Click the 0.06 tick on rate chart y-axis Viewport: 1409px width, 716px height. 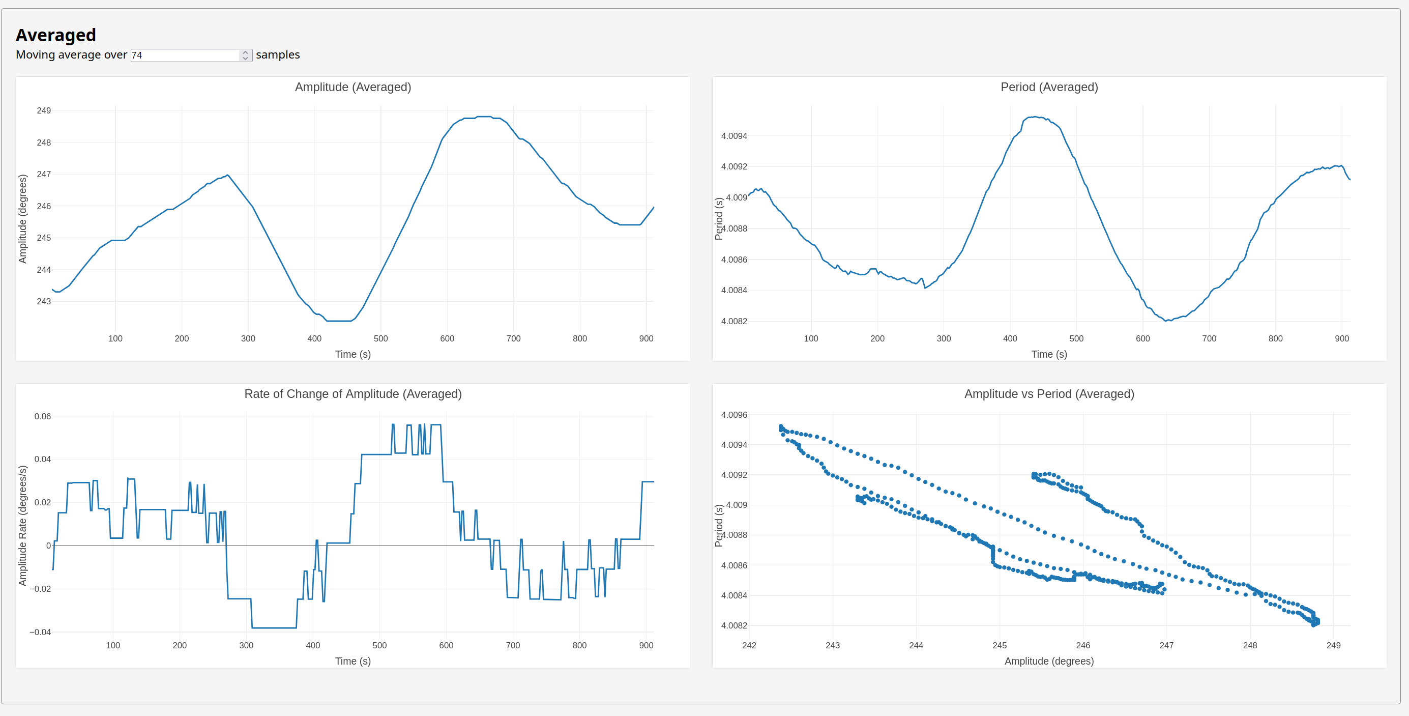43,416
